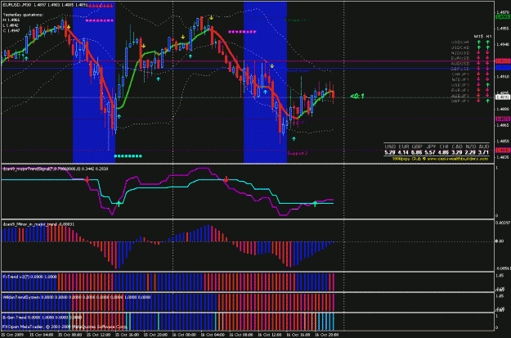Select the CAD strength value 3.29
The width and height of the screenshot is (511, 338).
click(457, 152)
